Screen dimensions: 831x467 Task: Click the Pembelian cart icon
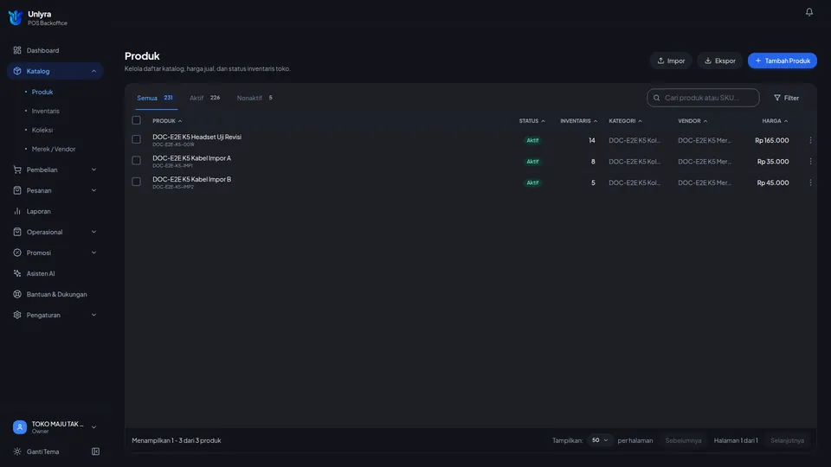pyautogui.click(x=17, y=170)
